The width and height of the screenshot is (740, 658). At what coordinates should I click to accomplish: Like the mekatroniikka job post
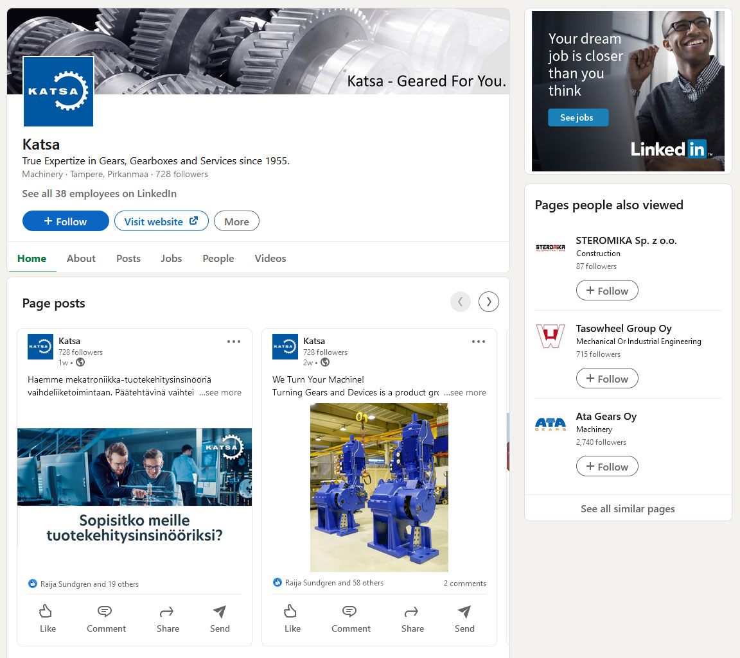48,618
